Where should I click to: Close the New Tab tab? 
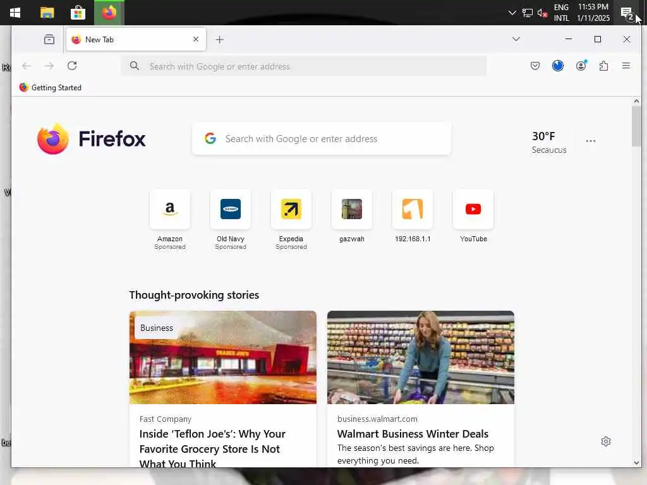tap(196, 39)
